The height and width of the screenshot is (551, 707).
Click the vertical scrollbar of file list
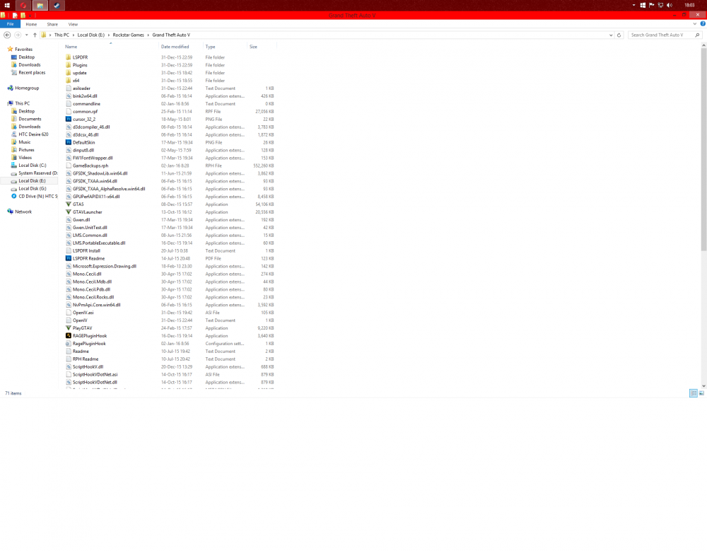703,149
